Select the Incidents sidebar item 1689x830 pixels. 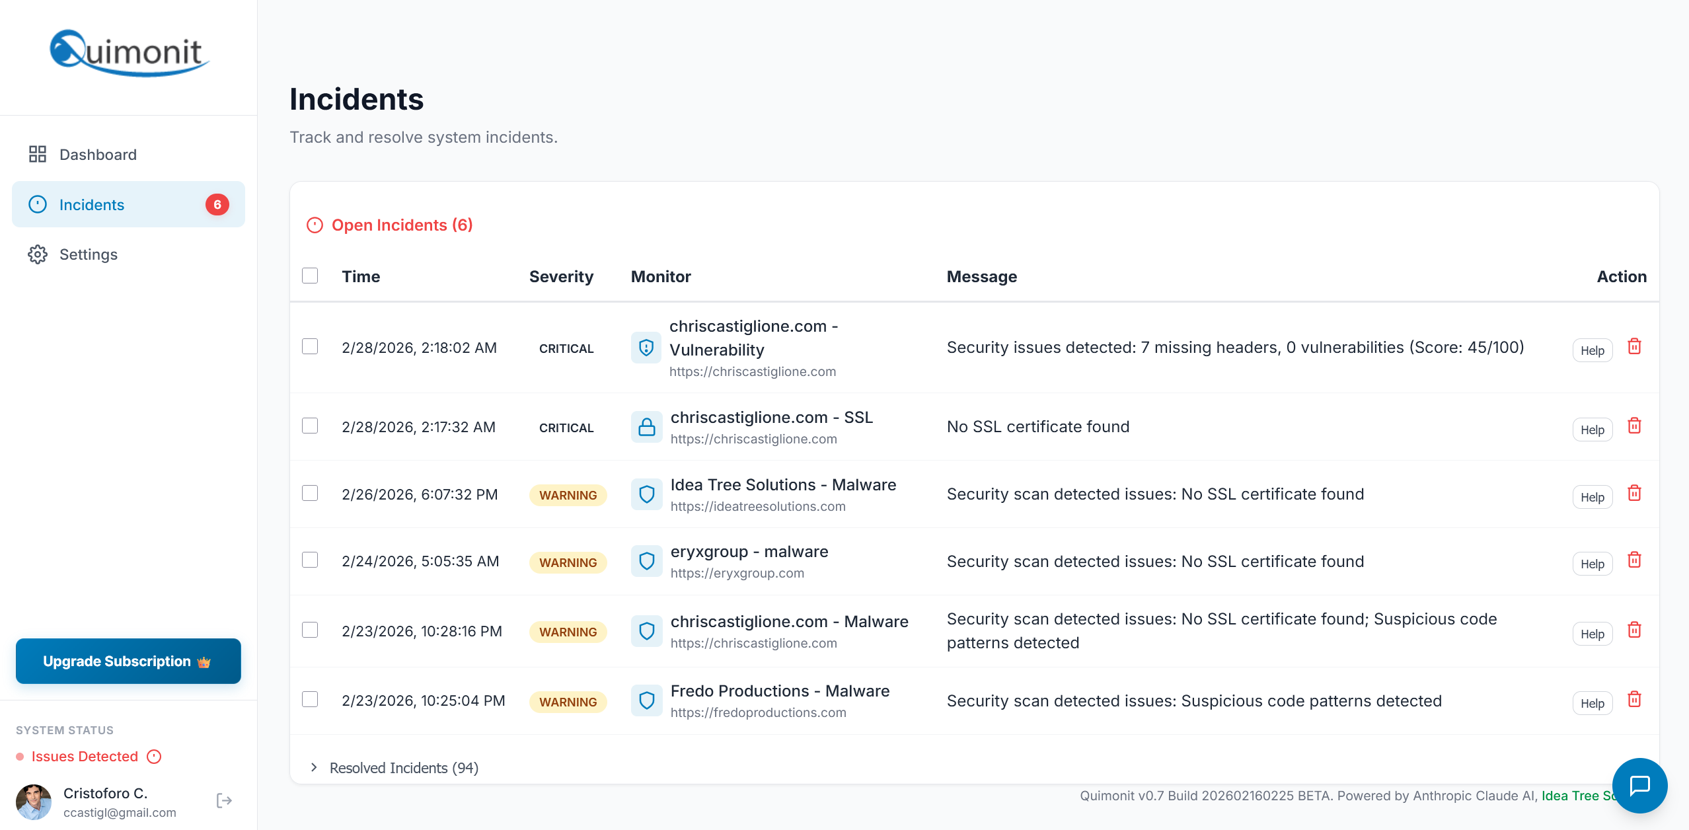(92, 205)
